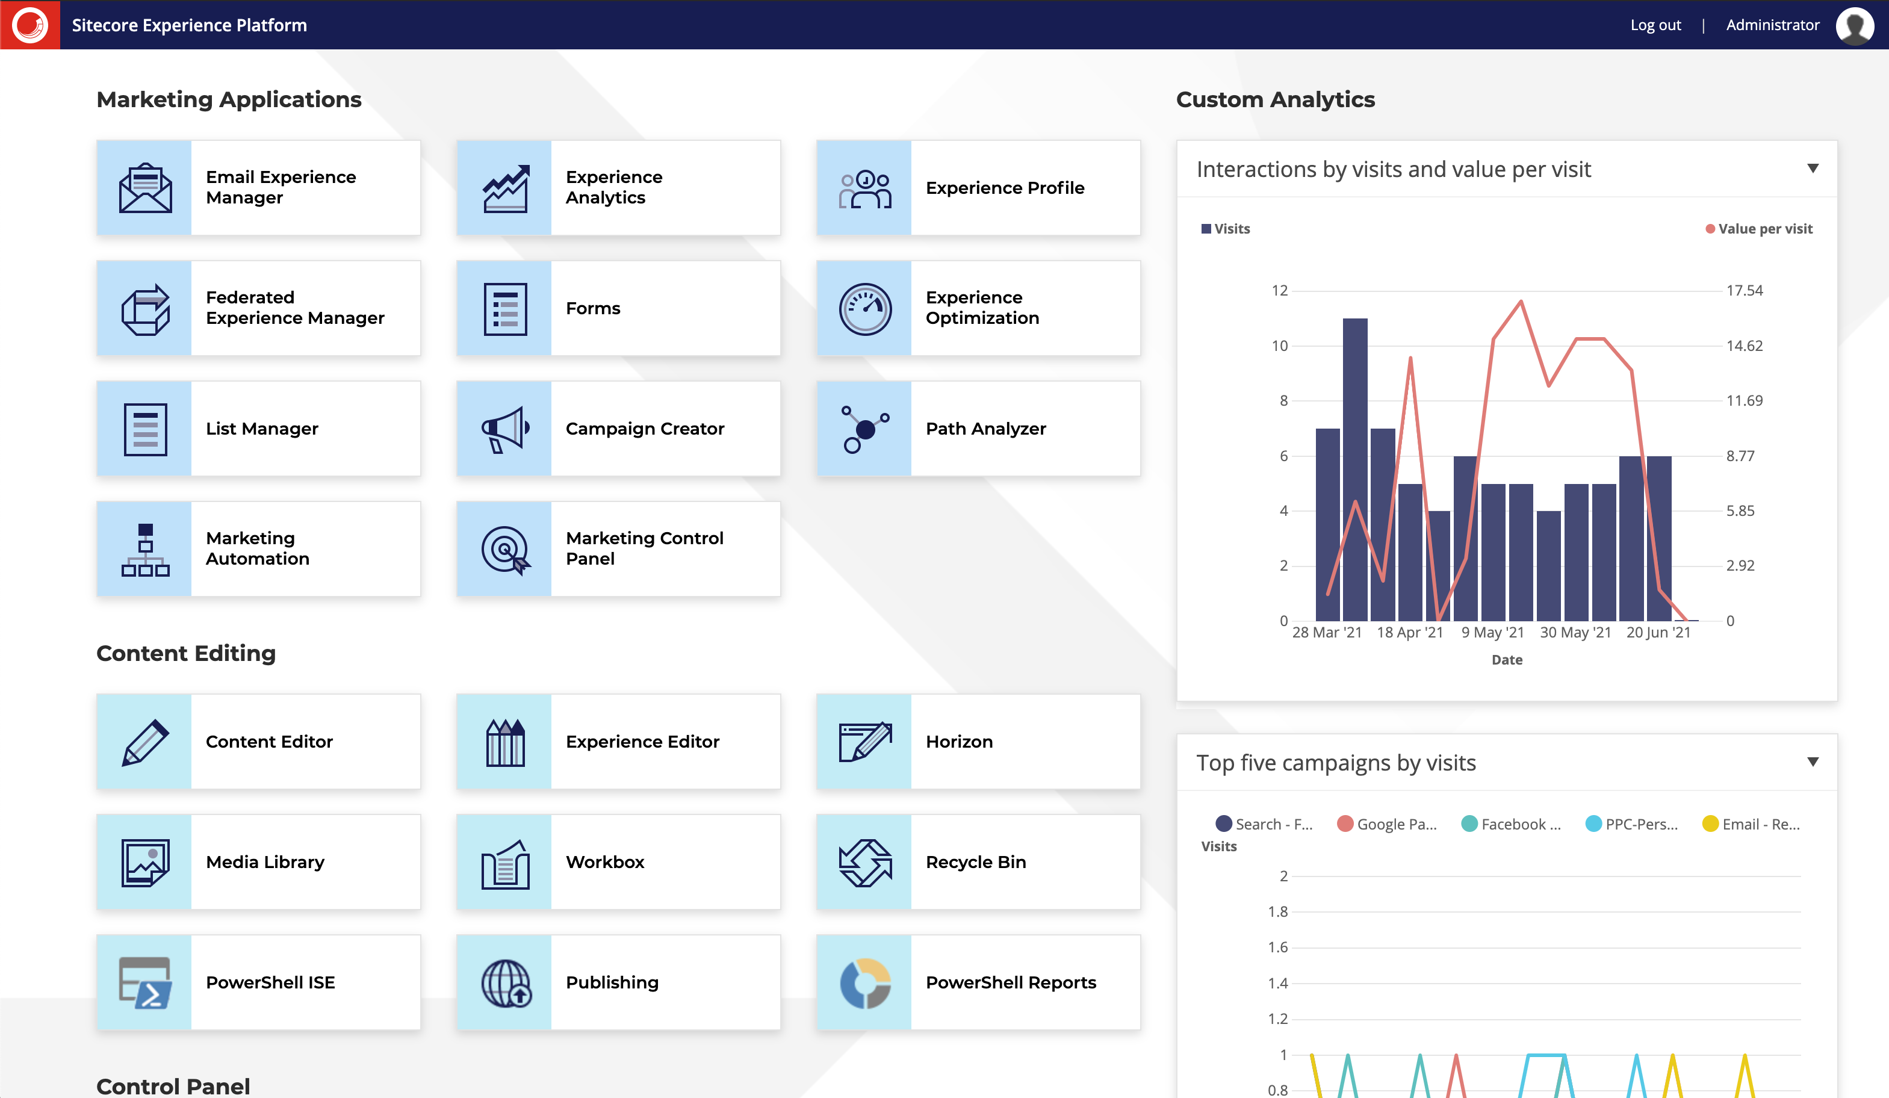This screenshot has height=1098, width=1889.
Task: Toggle the Search campaign legend item
Action: point(1264,823)
